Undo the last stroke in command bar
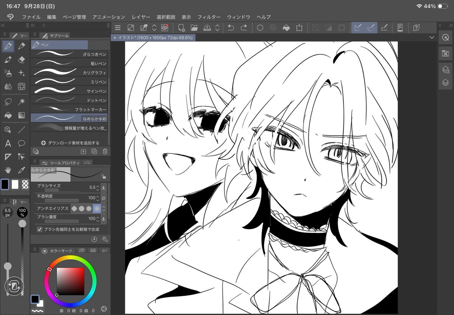This screenshot has width=454, height=315. pyautogui.click(x=231, y=28)
